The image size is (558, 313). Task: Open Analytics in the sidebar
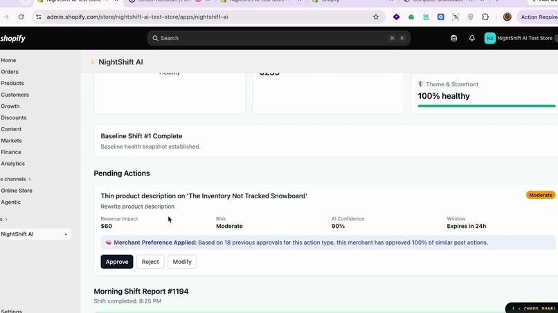[x=13, y=164]
